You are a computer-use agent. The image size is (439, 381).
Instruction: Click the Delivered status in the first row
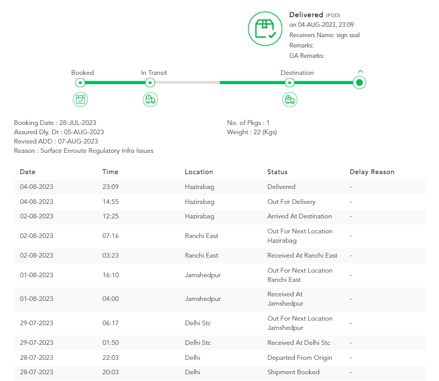point(282,186)
